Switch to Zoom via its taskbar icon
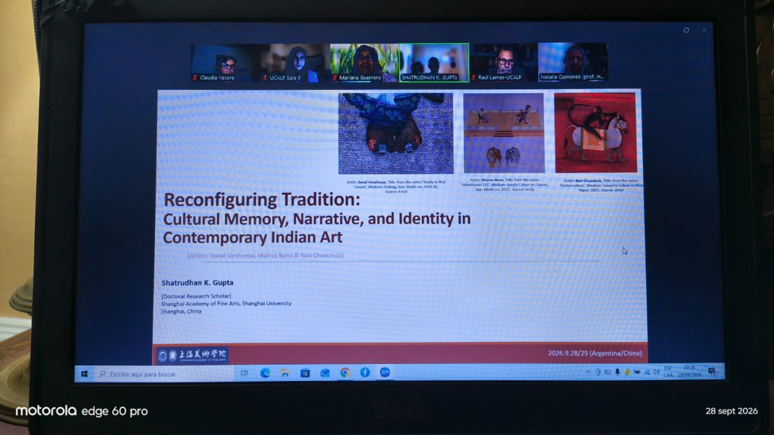Image resolution: width=774 pixels, height=435 pixels. tap(385, 372)
